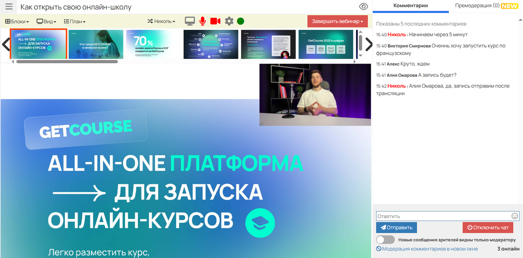Screen dimensions: 523x258
Task: Click Алия Омарова's name at 15:41
Action: 402,75
